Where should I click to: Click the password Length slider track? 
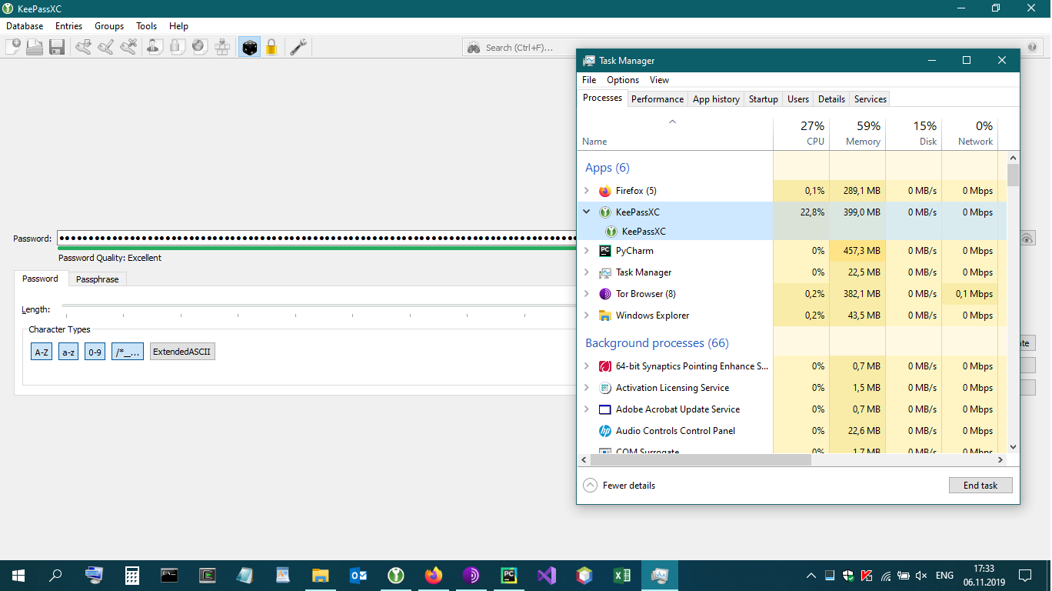click(319, 306)
